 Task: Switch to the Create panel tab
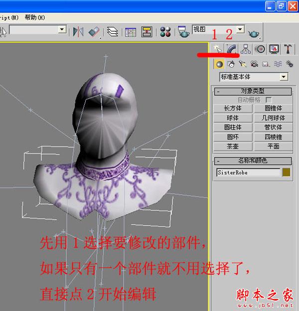218,49
